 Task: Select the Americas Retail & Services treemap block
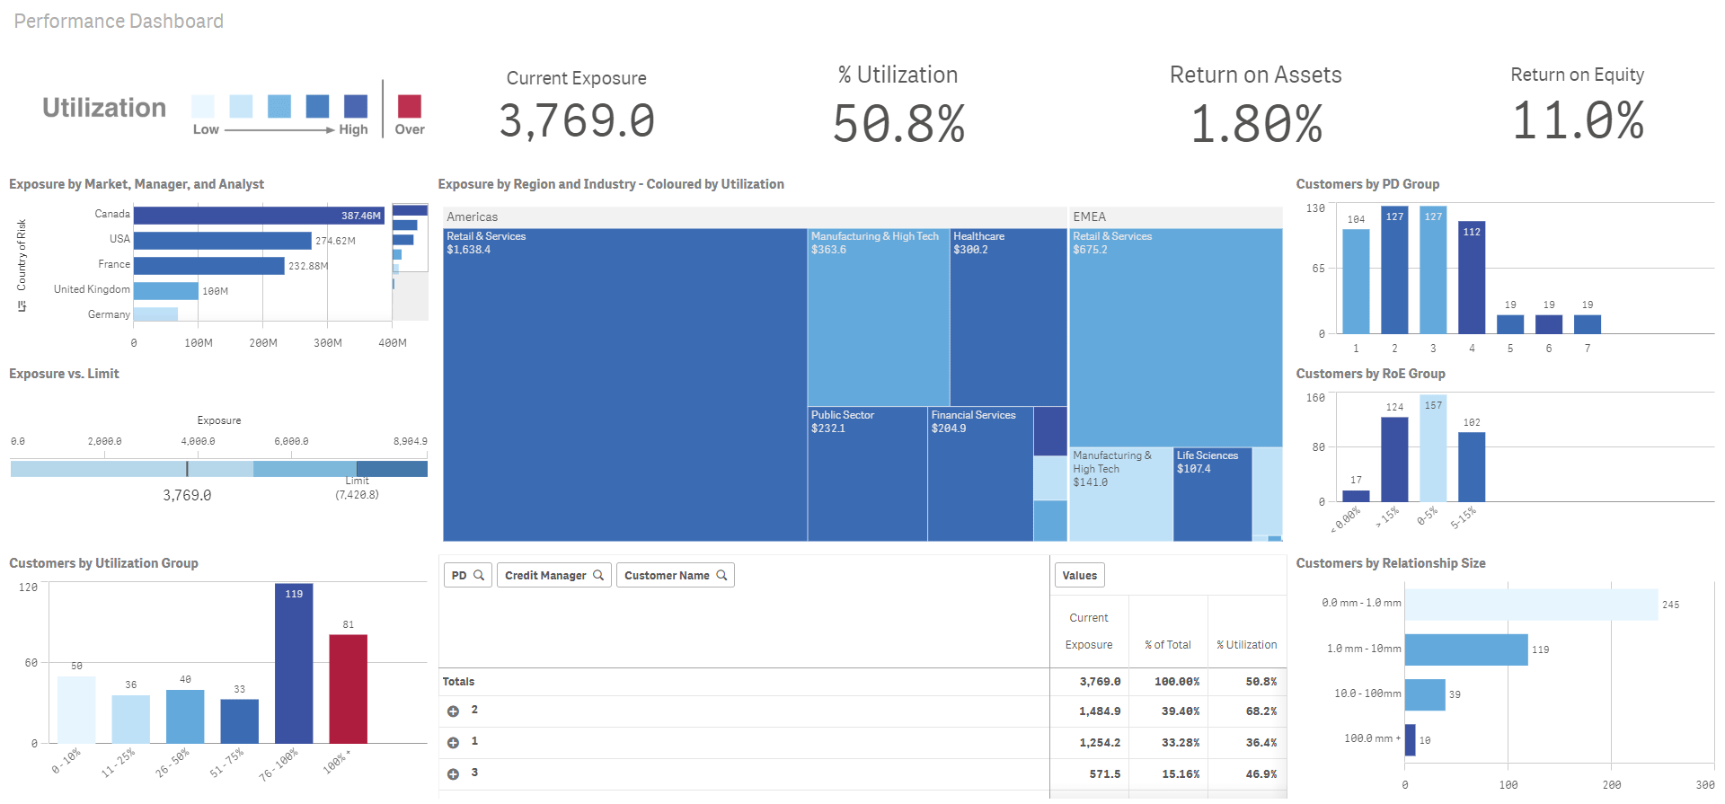click(624, 386)
